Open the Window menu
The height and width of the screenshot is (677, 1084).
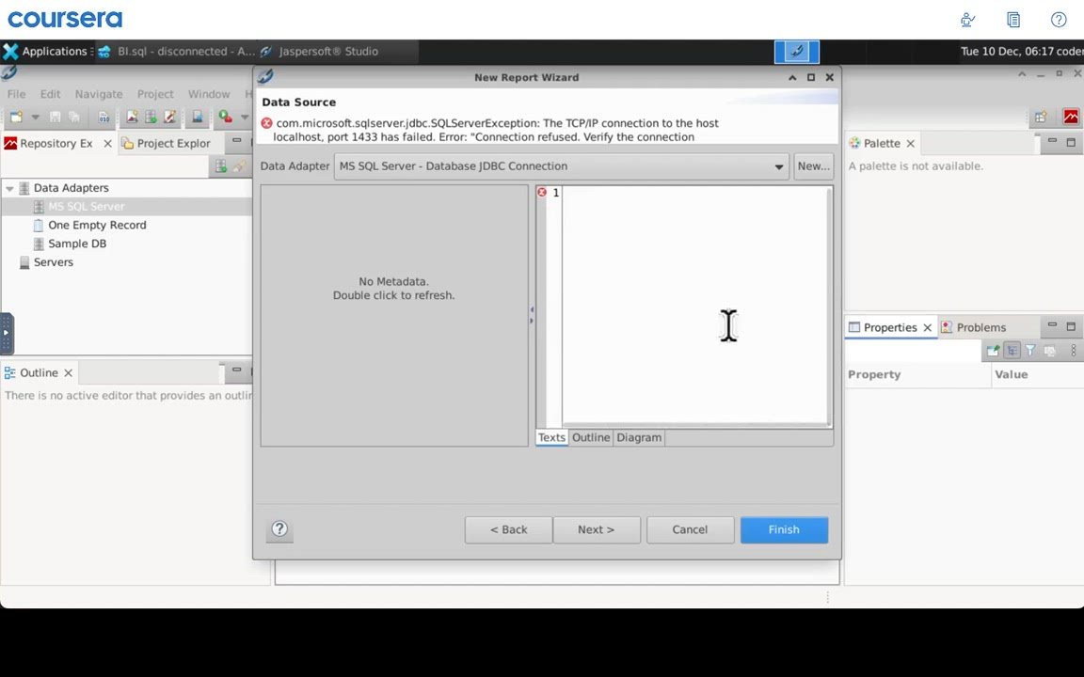[209, 94]
